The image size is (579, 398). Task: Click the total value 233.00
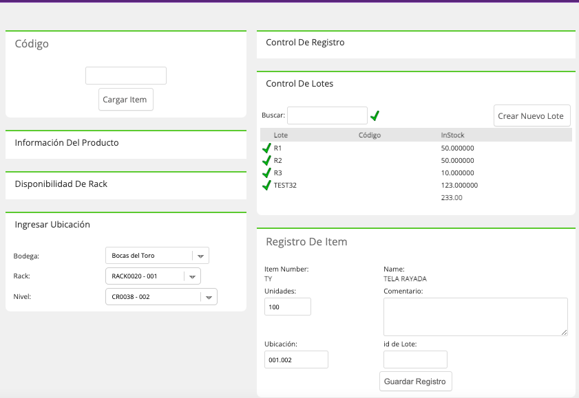(x=452, y=197)
